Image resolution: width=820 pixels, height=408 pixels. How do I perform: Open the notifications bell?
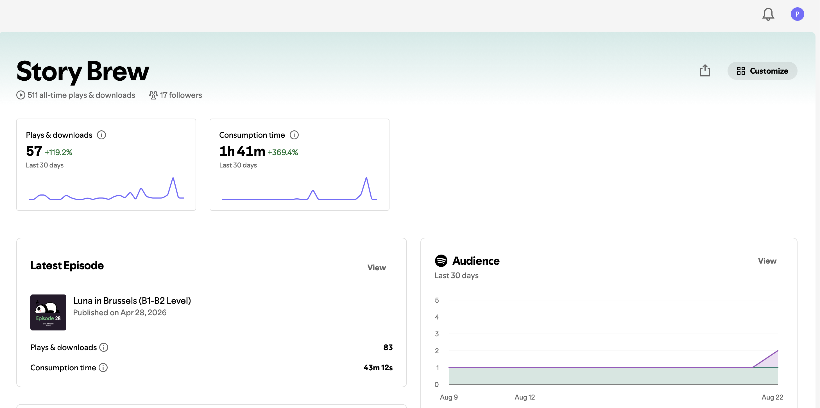768,14
